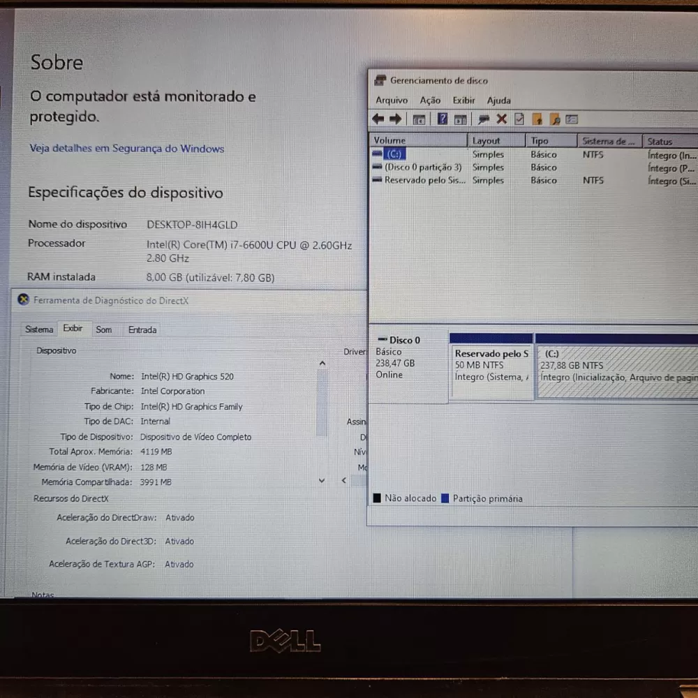Image resolution: width=698 pixels, height=698 pixels.
Task: Switch to the Sistema tab in DirectX tool
Action: (39, 329)
